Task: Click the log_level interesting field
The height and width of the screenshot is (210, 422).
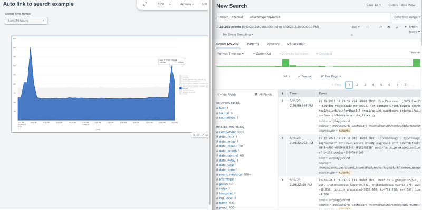Action: 226,198
